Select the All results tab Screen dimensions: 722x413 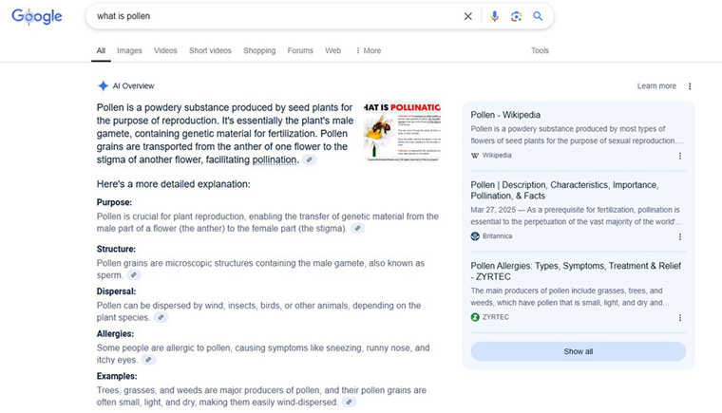101,50
